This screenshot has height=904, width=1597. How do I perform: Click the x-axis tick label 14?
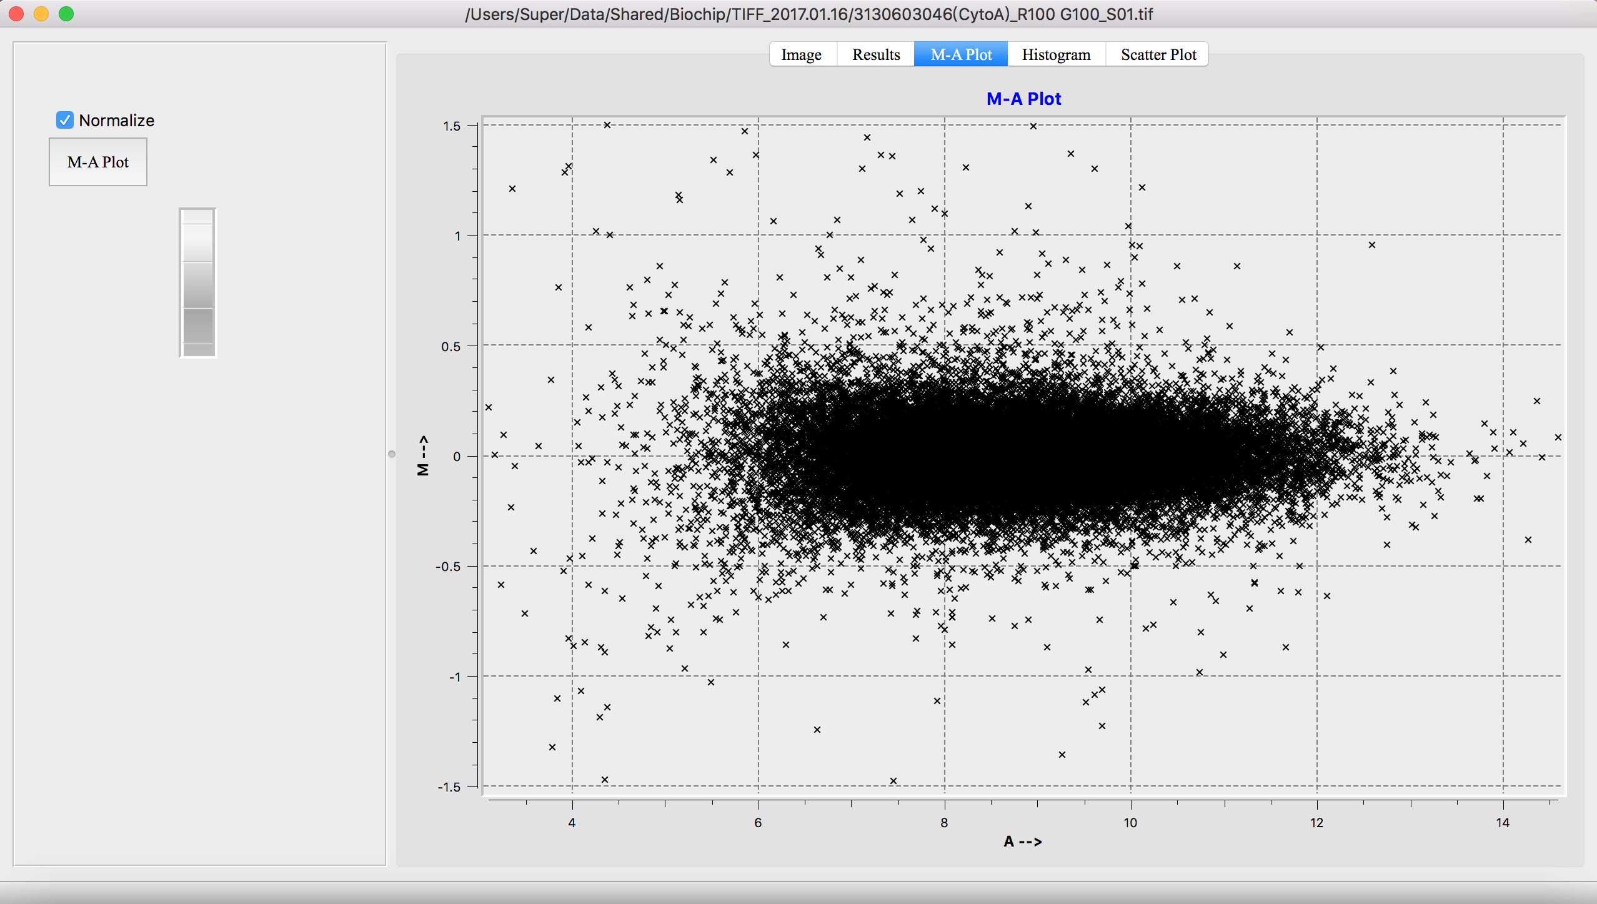1502,823
